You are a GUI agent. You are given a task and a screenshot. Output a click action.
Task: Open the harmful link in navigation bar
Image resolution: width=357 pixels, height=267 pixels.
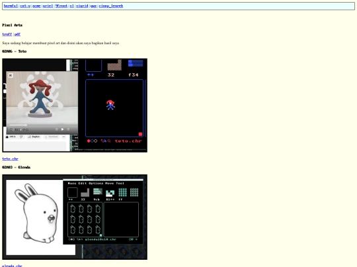click(x=11, y=6)
